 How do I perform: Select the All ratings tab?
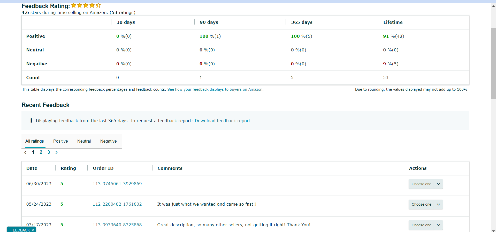pyautogui.click(x=35, y=141)
